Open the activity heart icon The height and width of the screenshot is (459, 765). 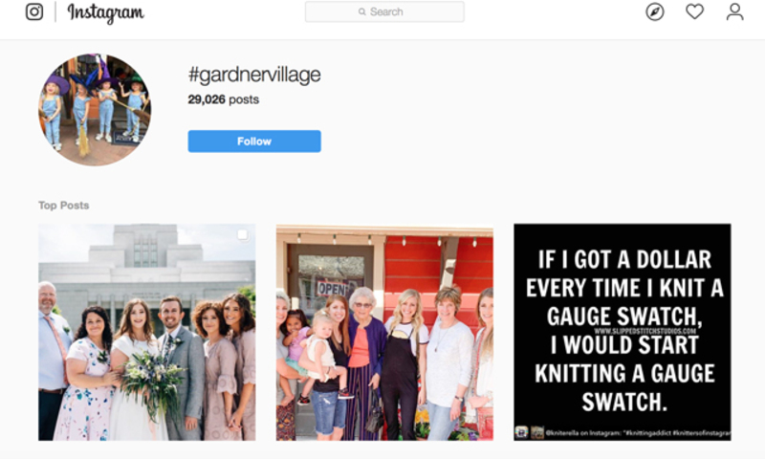point(695,11)
